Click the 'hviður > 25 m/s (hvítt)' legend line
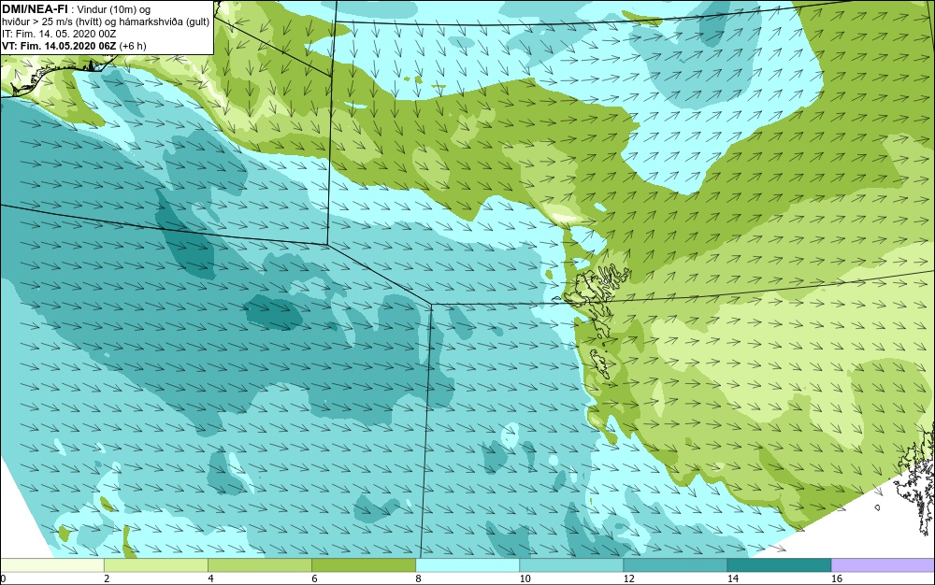 (x=106, y=21)
